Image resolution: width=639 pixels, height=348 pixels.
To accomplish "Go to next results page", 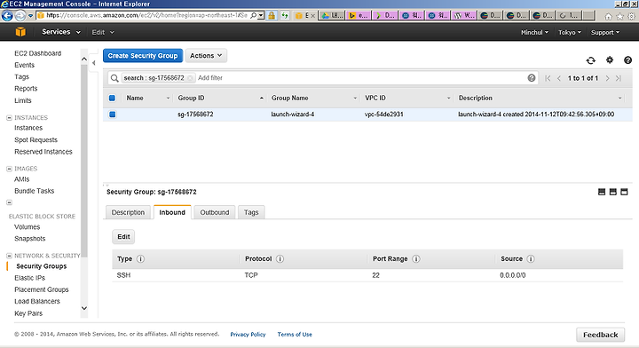I will coord(607,78).
